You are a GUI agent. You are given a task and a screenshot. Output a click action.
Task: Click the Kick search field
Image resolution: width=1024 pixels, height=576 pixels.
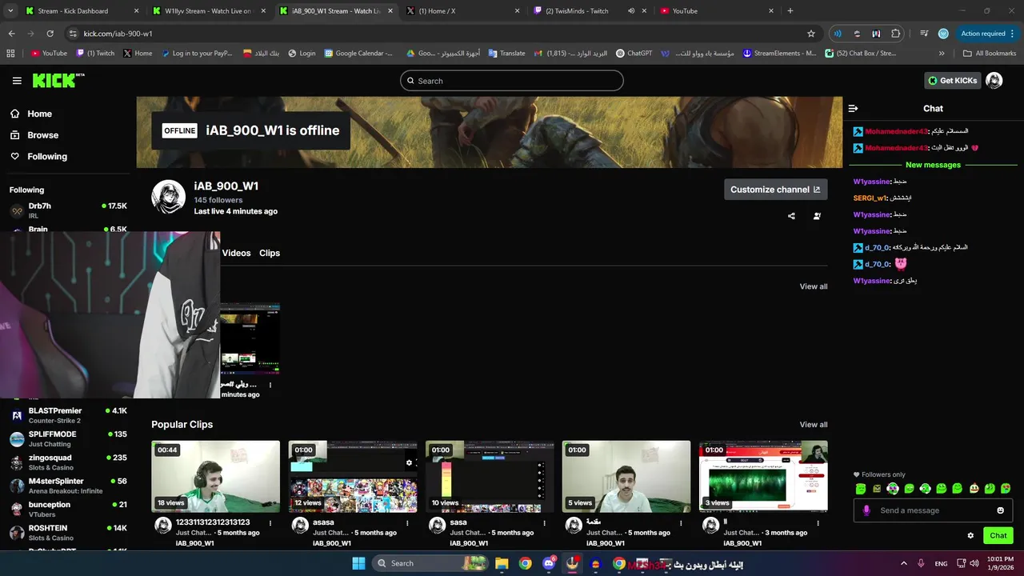pos(511,81)
